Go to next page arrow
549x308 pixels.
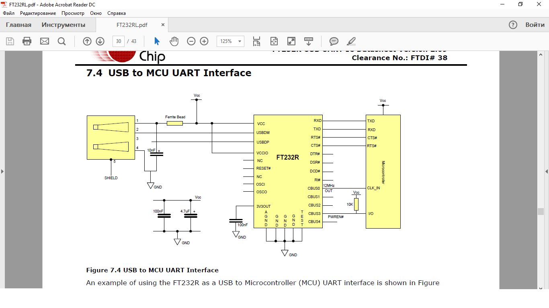point(100,41)
